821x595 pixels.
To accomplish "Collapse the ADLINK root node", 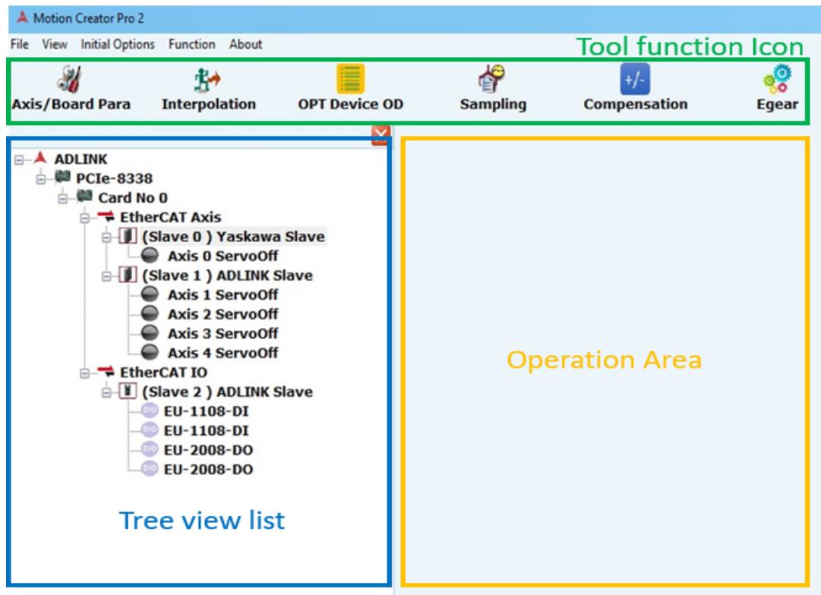I will (20, 159).
